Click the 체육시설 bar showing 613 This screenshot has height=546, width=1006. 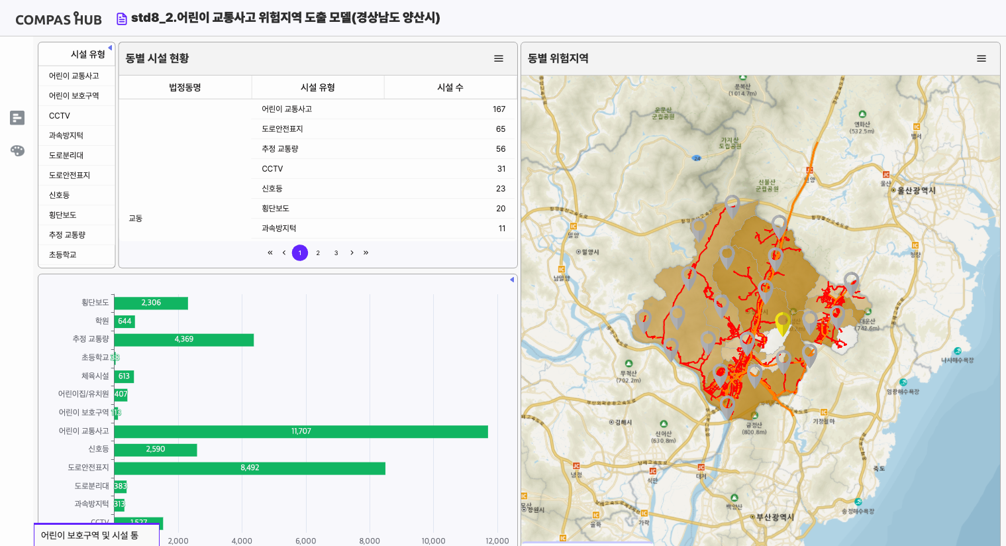tap(124, 376)
